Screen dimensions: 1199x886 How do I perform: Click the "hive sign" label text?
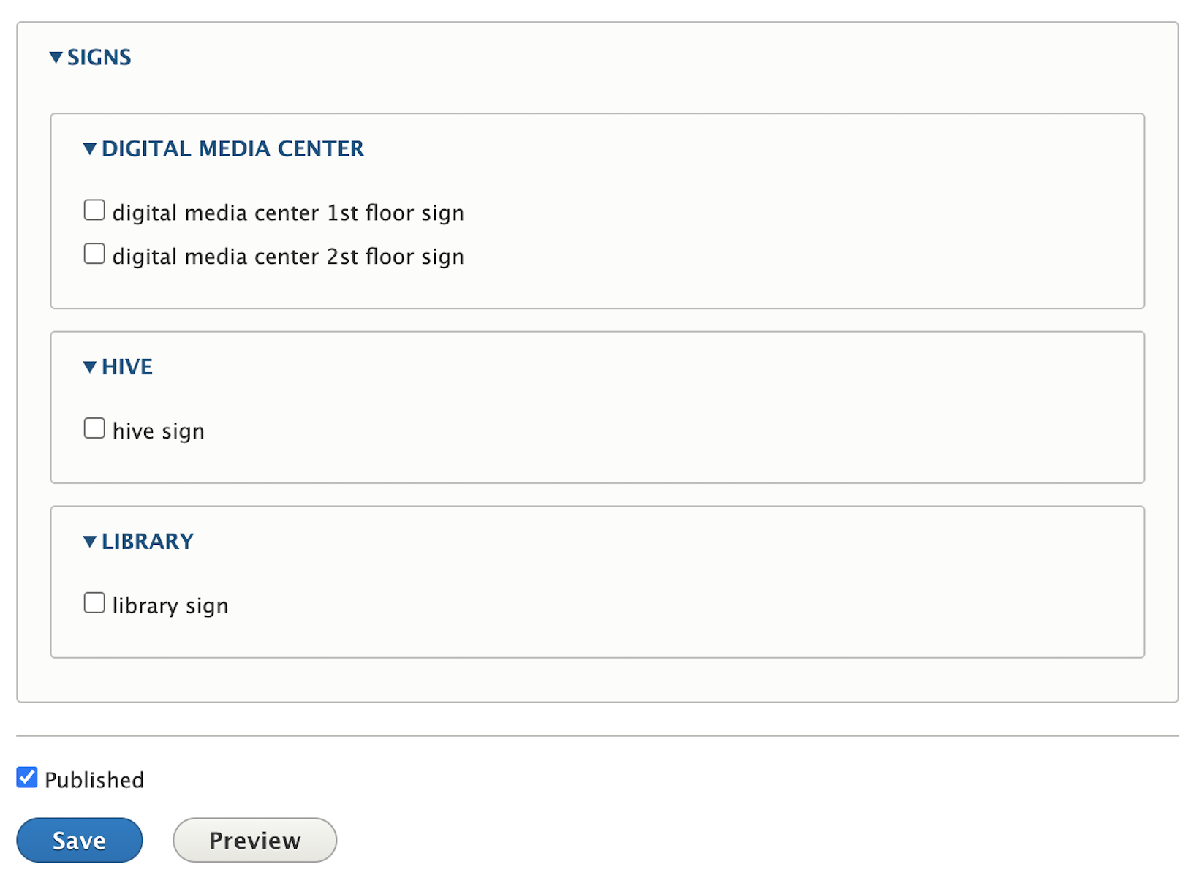click(x=158, y=430)
